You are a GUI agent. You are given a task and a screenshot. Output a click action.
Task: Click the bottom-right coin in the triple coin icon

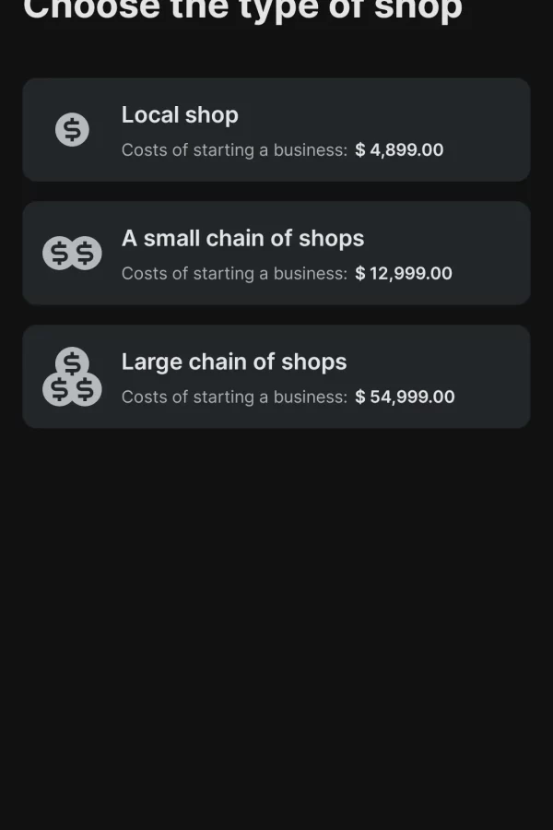click(x=86, y=390)
